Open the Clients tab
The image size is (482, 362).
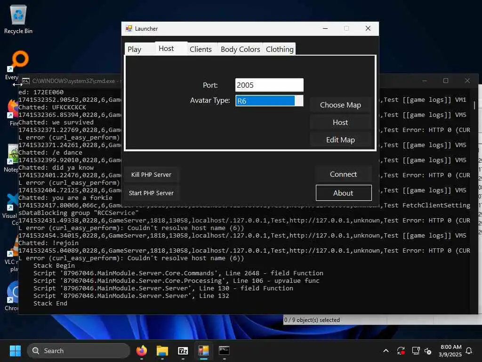(x=201, y=49)
